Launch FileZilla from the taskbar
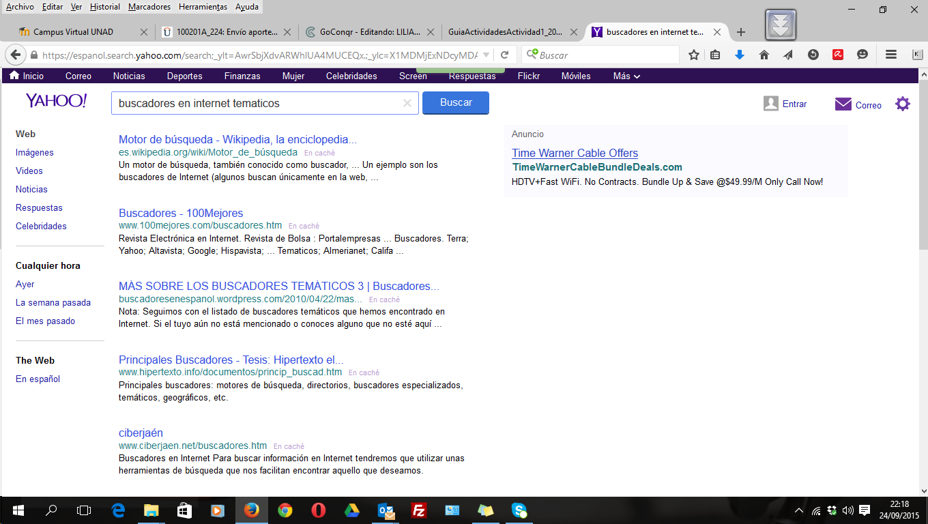This screenshot has height=524, width=928. [x=419, y=510]
